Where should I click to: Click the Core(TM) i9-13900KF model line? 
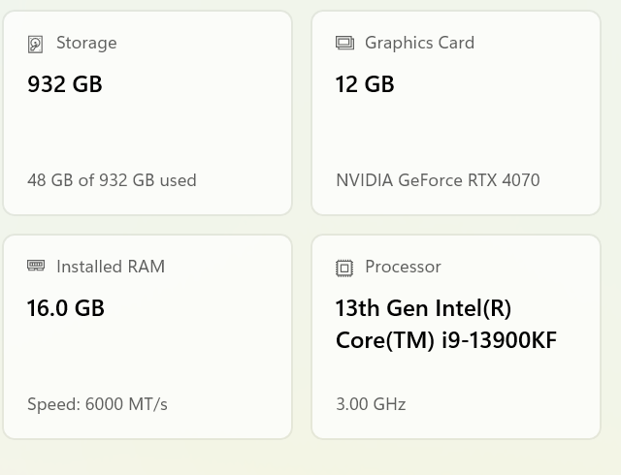click(445, 341)
